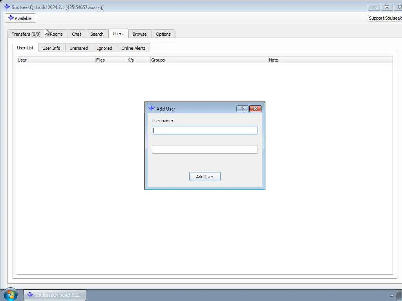402x301 pixels.
Task: Select the Users tab
Action: (x=118, y=34)
